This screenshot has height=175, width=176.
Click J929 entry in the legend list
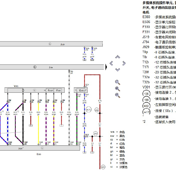coord(159,47)
